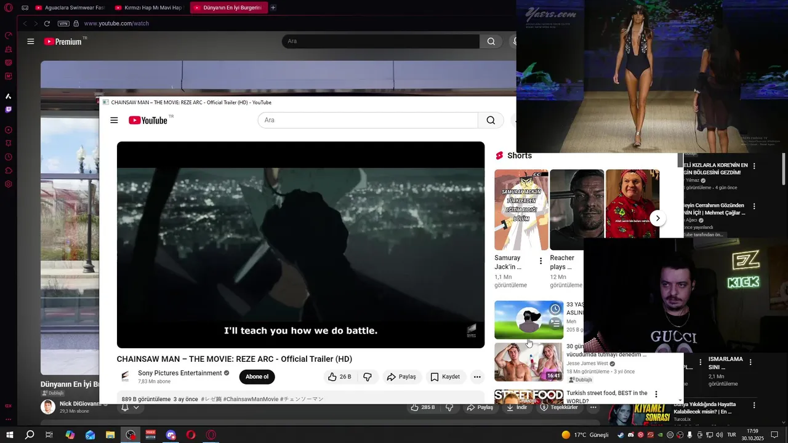Open three-dot more actions under trailer
The width and height of the screenshot is (788, 443).
click(477, 377)
